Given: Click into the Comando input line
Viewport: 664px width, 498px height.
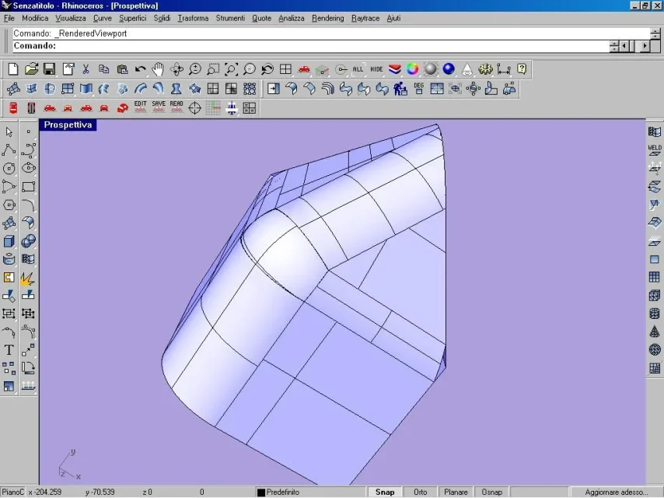Looking at the screenshot, I should [311, 46].
